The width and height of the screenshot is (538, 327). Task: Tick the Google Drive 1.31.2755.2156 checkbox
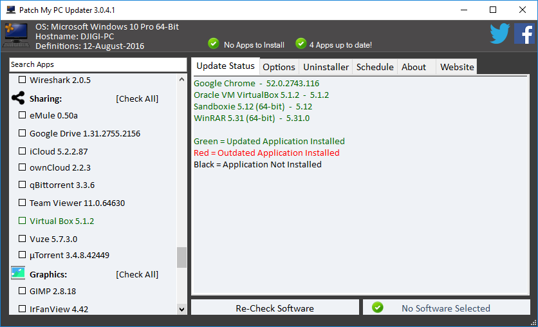point(23,133)
